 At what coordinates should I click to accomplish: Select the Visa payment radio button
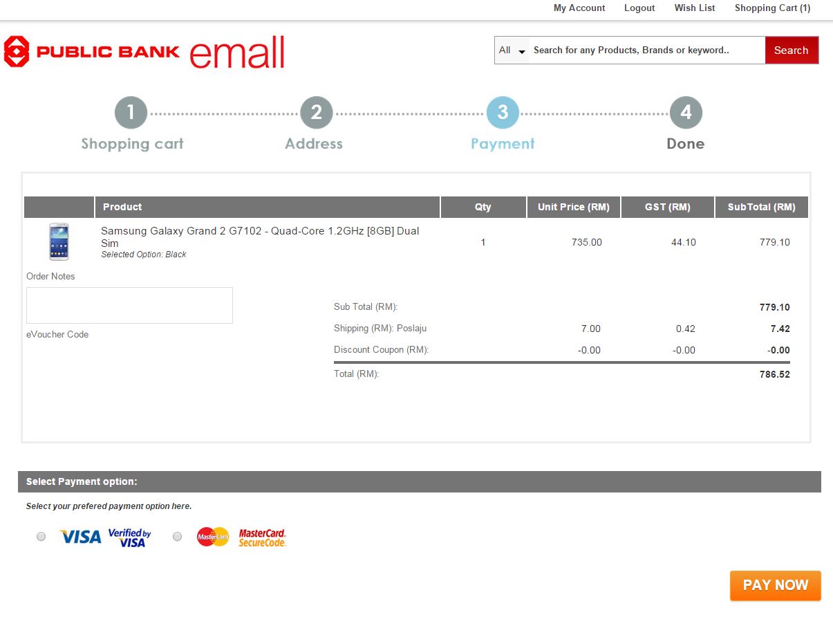pyautogui.click(x=41, y=536)
